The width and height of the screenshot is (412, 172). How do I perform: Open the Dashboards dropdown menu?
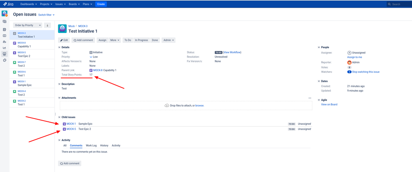[29, 4]
